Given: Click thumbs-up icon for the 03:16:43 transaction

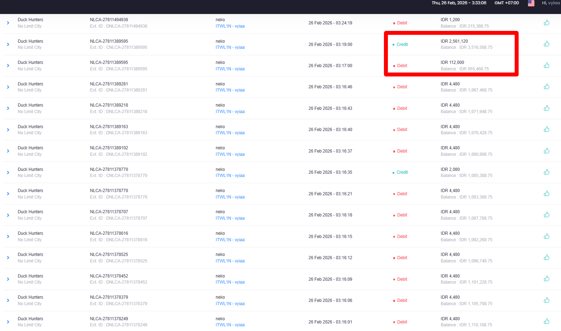Looking at the screenshot, I should tap(547, 108).
